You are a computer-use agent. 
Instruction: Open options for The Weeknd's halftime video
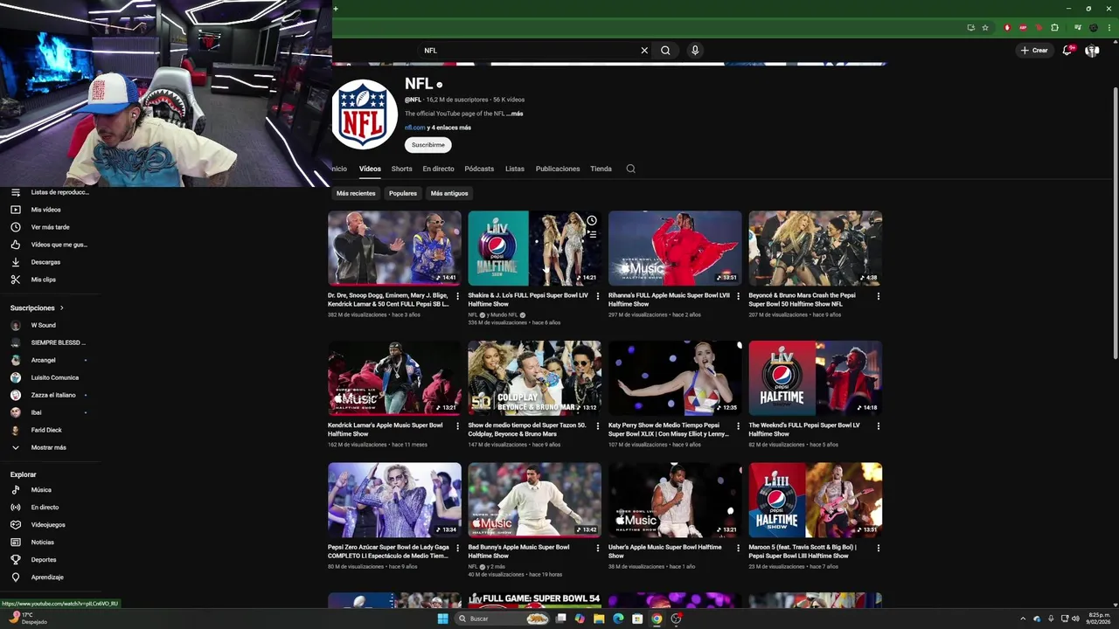coord(879,426)
